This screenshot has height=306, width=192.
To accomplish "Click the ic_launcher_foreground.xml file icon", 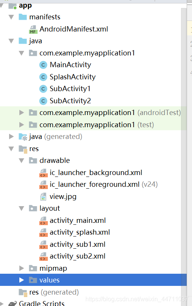I will pos(43,185).
